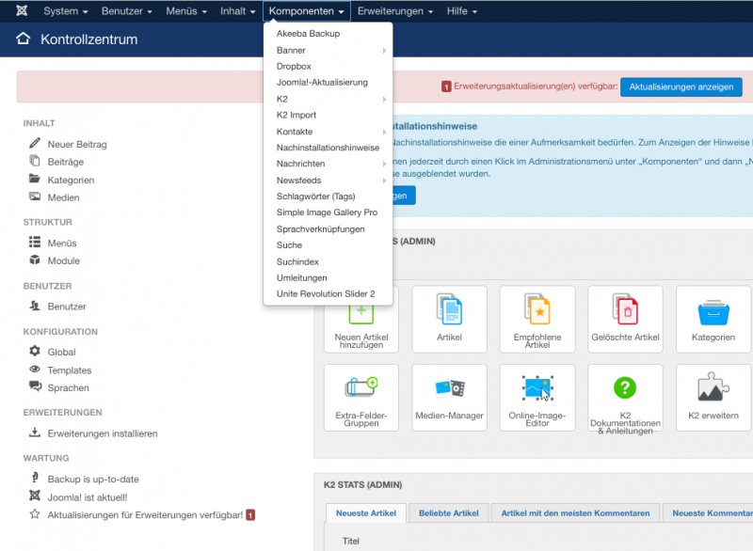The width and height of the screenshot is (753, 551).
Task: Switch to the Beliebte Artikel tab
Action: tap(449, 513)
